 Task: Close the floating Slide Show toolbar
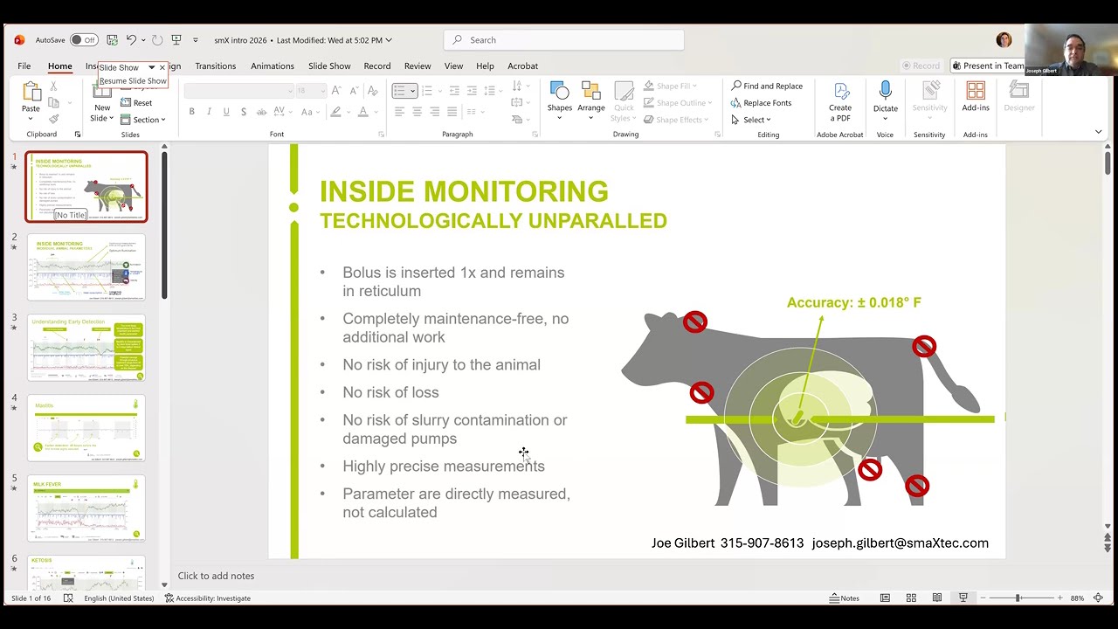(x=162, y=67)
